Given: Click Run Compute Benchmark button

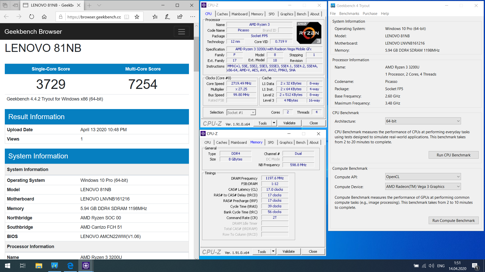Looking at the screenshot, I should pyautogui.click(x=453, y=221).
